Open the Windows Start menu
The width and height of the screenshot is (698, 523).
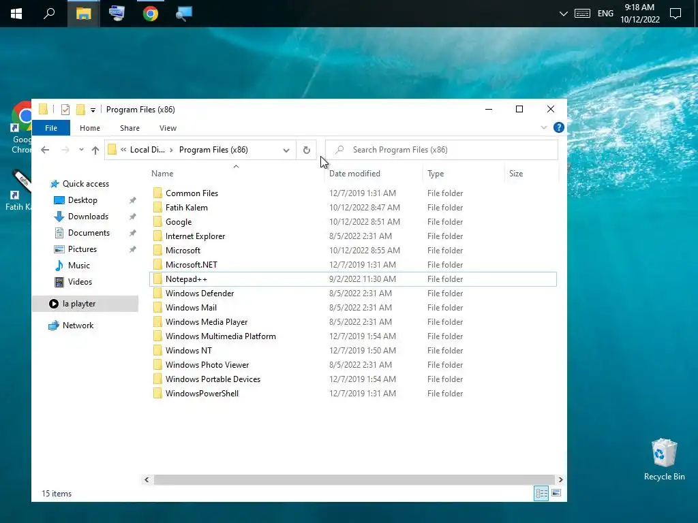pos(16,14)
